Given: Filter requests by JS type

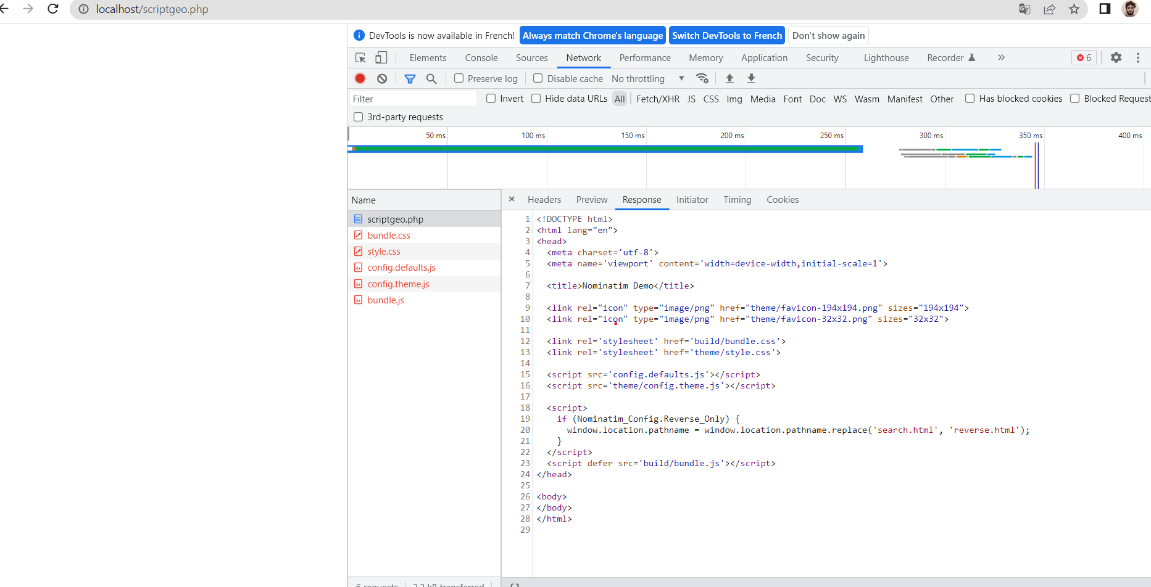Looking at the screenshot, I should point(691,99).
